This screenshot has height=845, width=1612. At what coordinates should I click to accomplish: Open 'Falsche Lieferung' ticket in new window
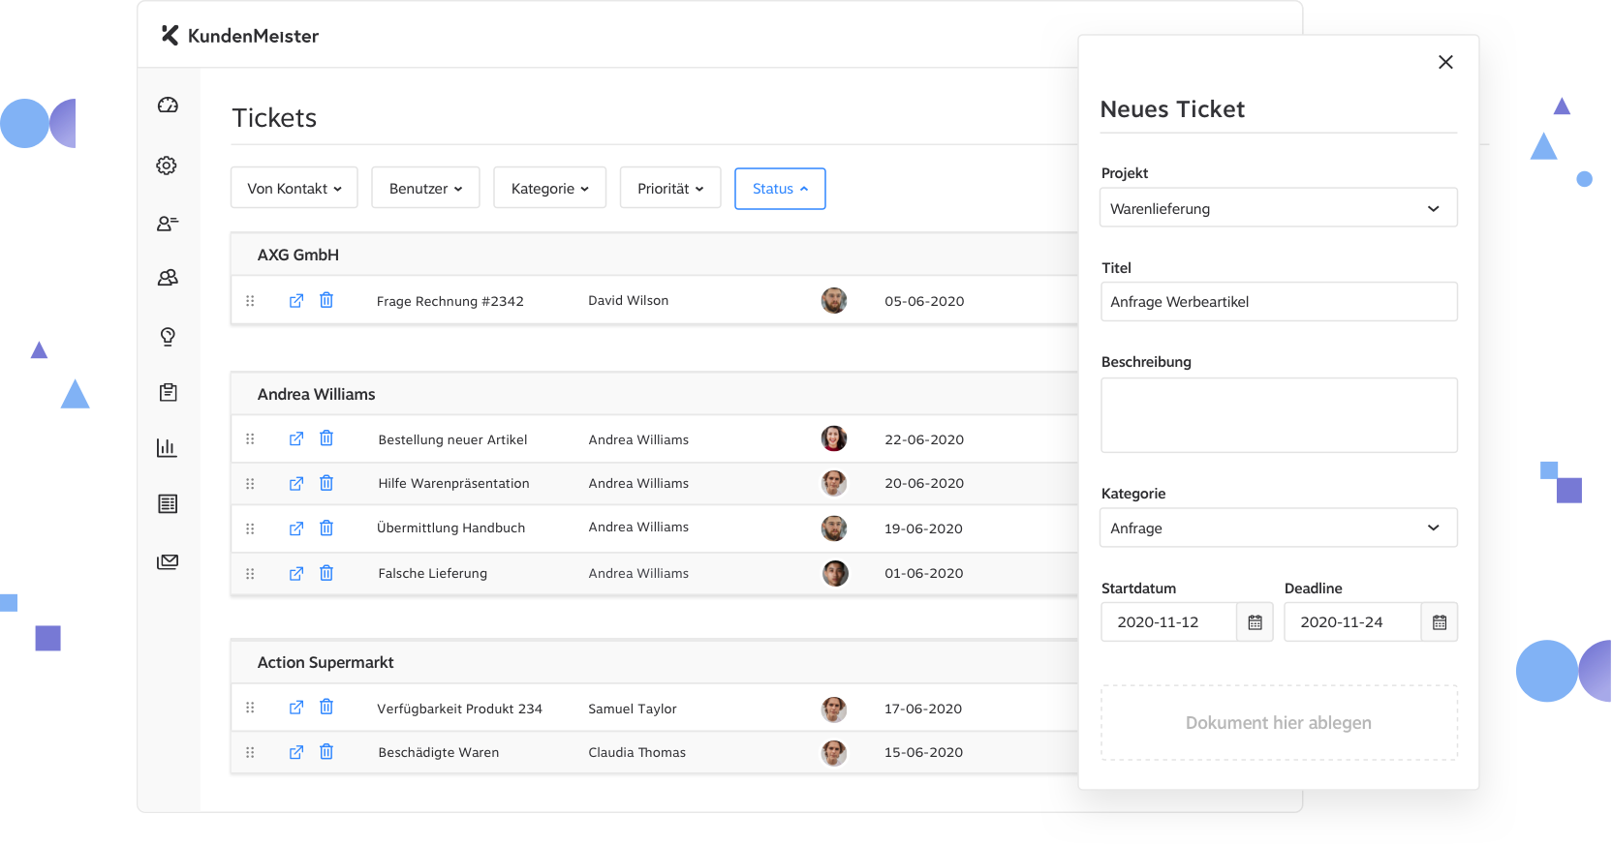tap(296, 573)
